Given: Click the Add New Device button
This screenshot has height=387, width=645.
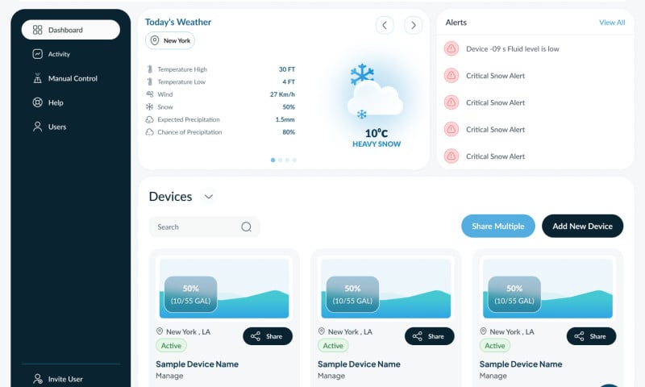Looking at the screenshot, I should [x=582, y=227].
